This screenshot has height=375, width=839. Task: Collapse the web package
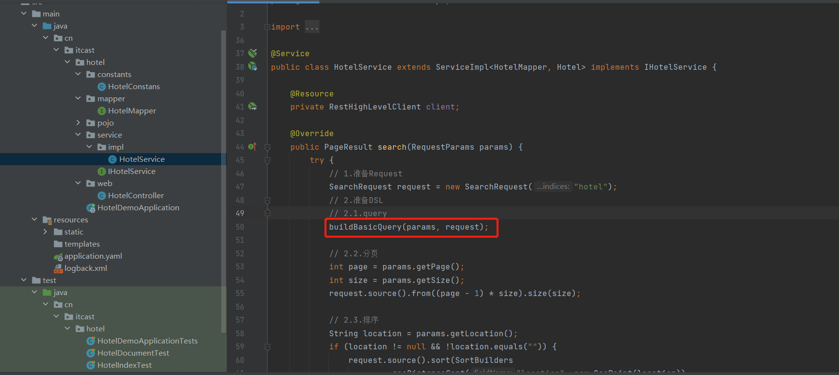pos(78,183)
